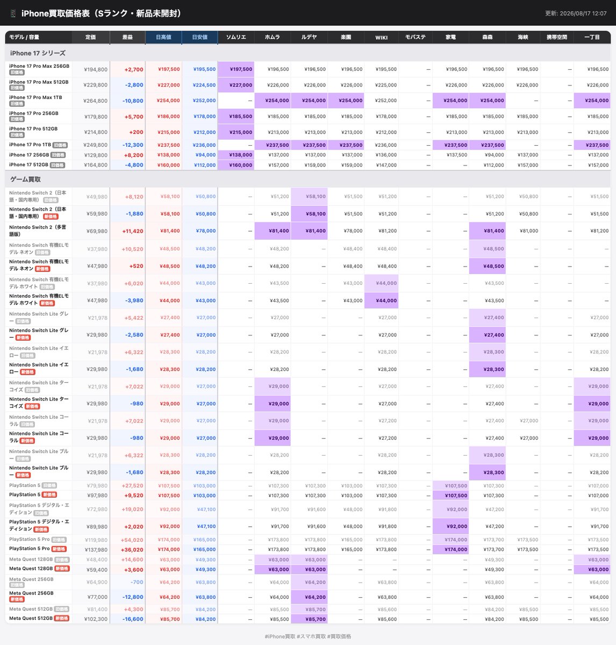Screen dimensions: 616x645
Task: Open the iPhone 17 Pro 1TB row label
Action: [30, 145]
